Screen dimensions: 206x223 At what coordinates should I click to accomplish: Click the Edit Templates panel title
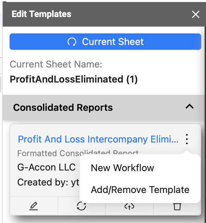pyautogui.click(x=41, y=14)
